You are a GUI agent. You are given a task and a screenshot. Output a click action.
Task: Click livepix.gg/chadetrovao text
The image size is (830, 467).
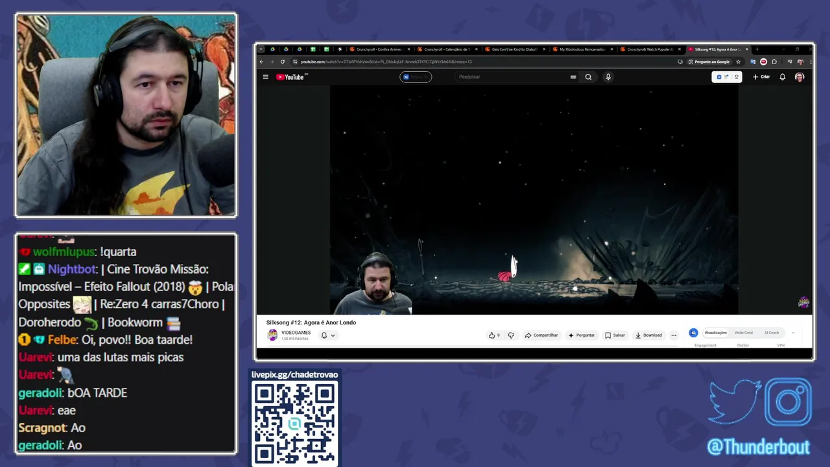[x=295, y=375]
